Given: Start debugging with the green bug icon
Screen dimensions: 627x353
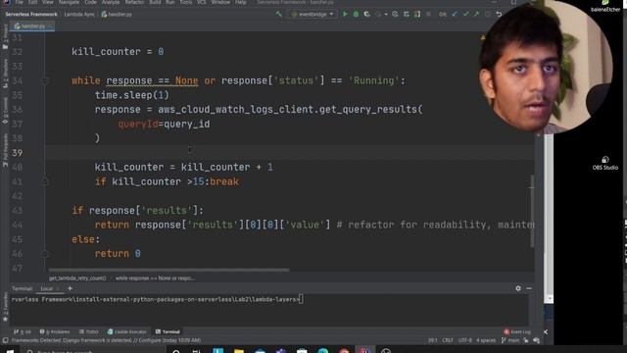Looking at the screenshot, I should coord(356,14).
